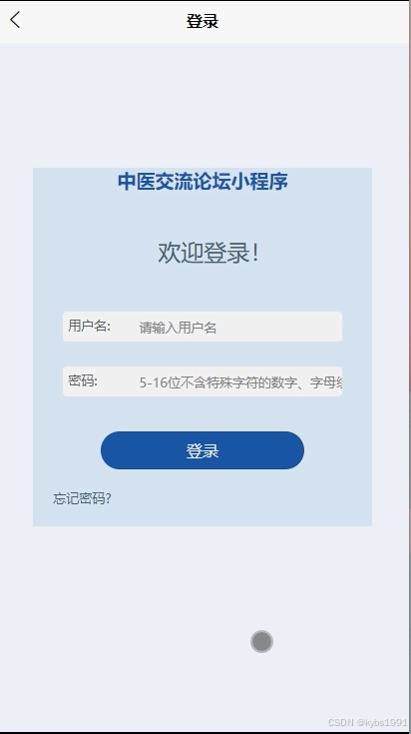The image size is (411, 734).
Task: Click the CSDN @kybs1991 watermark
Action: (x=367, y=722)
